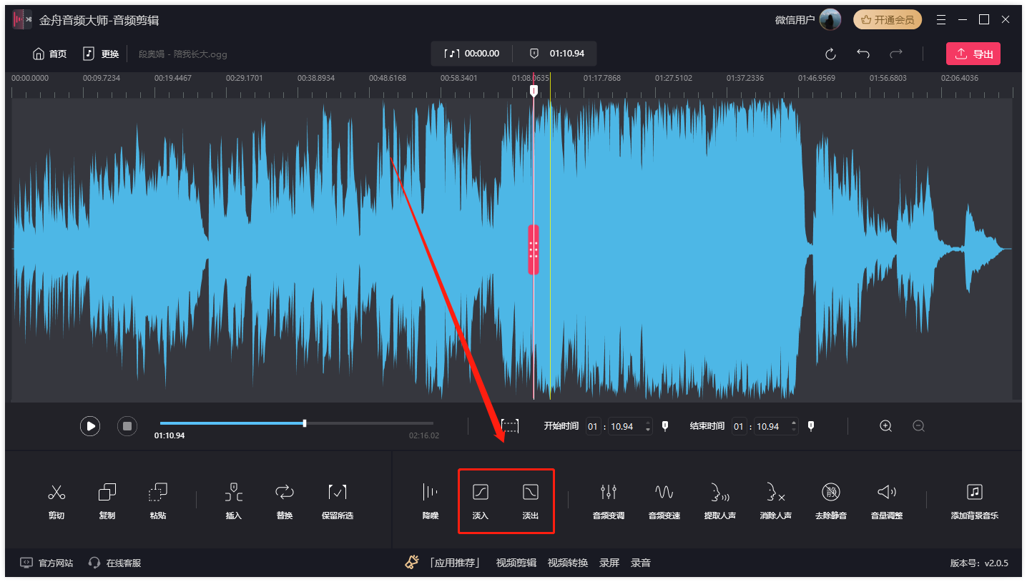This screenshot has height=582, width=1027.
Task: Increase the 开始时间 seconds with stepper
Action: click(648, 423)
